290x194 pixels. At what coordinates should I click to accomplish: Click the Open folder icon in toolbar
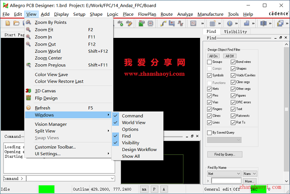pos(16,23)
